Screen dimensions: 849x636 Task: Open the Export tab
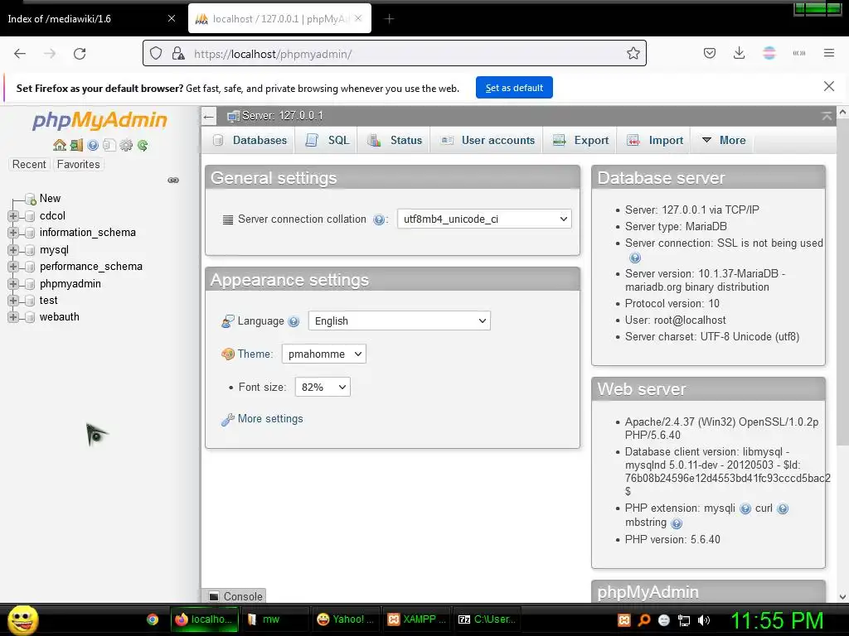(x=580, y=140)
